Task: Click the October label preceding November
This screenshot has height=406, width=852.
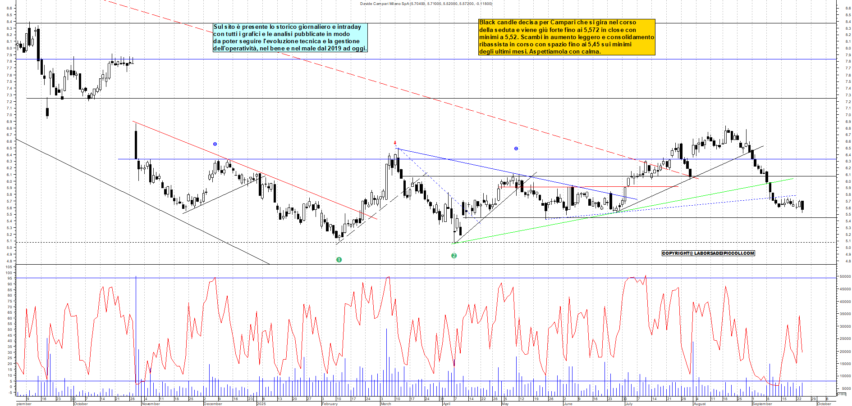Action: click(81, 404)
